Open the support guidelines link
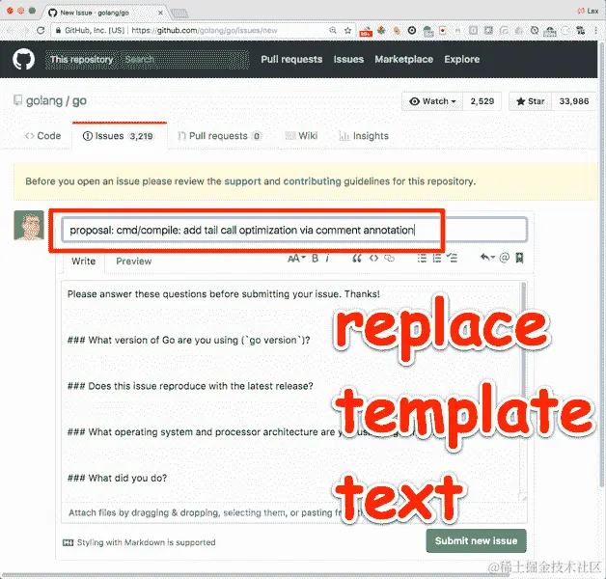The image size is (606, 579). click(x=243, y=181)
